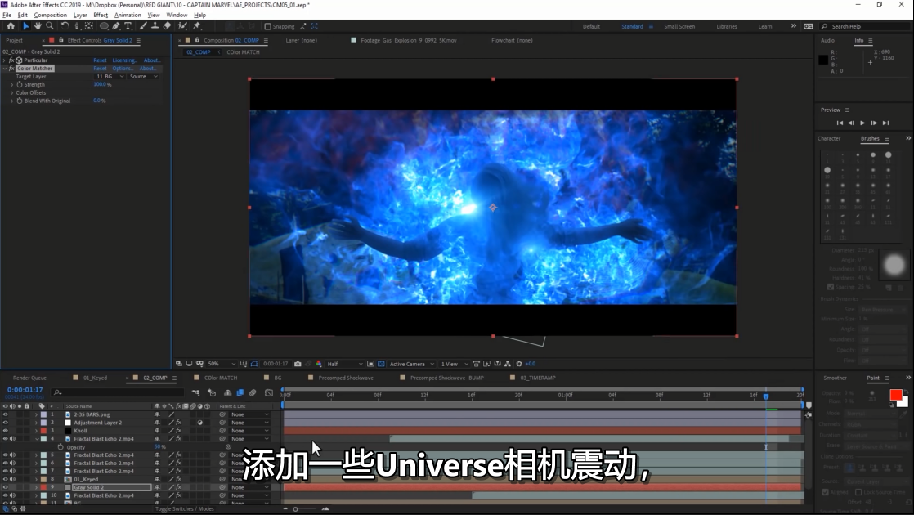Select the Hand tool
The height and width of the screenshot is (515, 914).
(38, 26)
